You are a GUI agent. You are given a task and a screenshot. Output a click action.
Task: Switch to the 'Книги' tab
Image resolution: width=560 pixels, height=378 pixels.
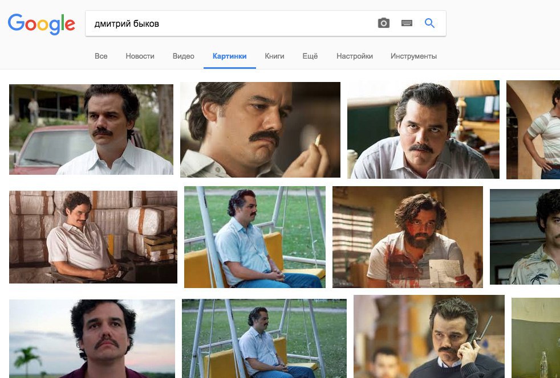(x=275, y=56)
